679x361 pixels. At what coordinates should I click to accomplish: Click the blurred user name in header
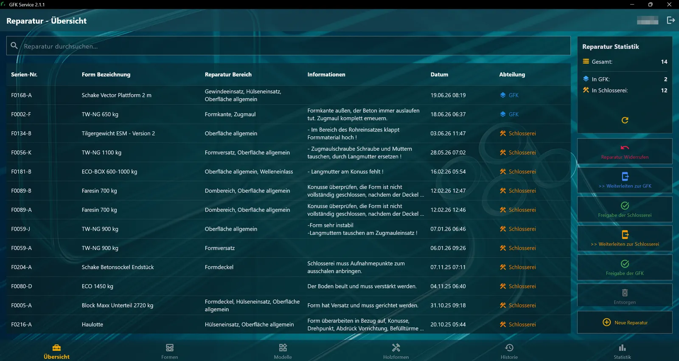648,20
